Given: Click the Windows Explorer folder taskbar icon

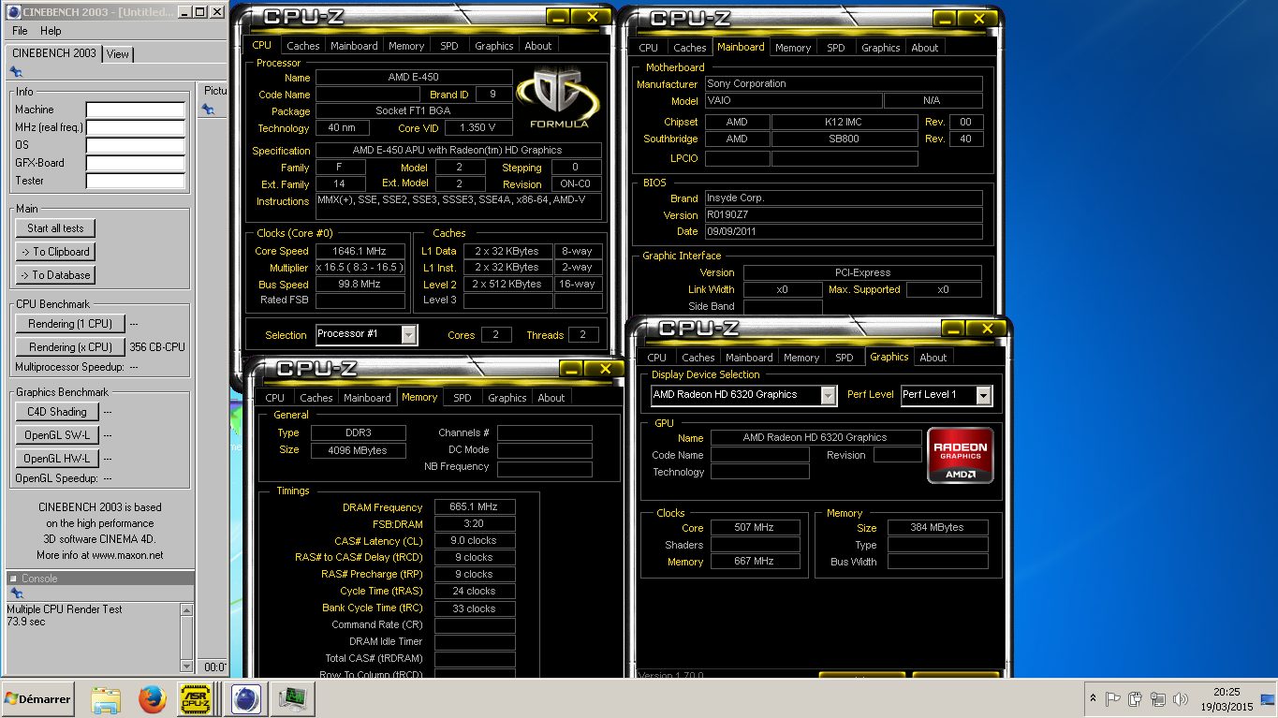Looking at the screenshot, I should coord(105,699).
